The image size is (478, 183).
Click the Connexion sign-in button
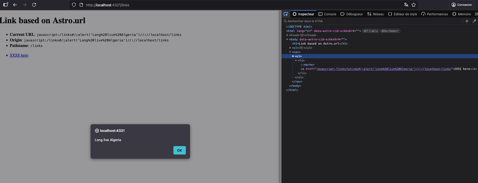pos(462,5)
